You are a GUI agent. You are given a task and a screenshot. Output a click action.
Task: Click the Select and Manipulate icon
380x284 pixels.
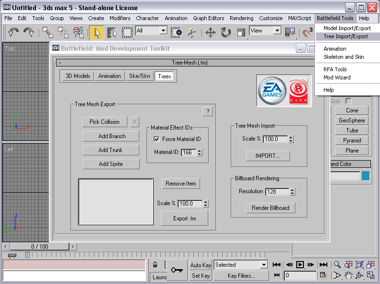pyautogui.click(x=191, y=32)
